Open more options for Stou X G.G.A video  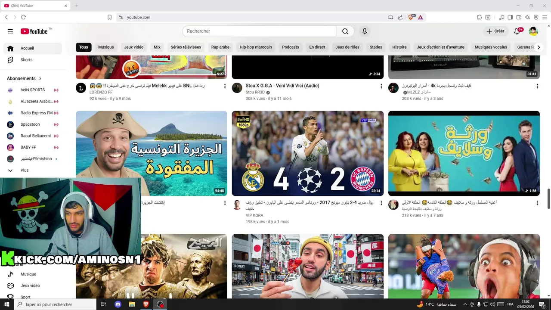pyautogui.click(x=381, y=86)
